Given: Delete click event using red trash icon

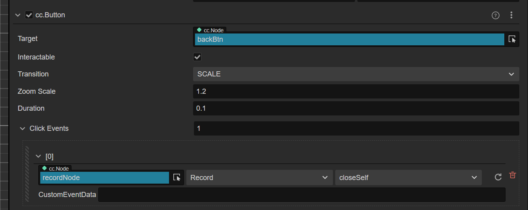Looking at the screenshot, I should pyautogui.click(x=513, y=175).
